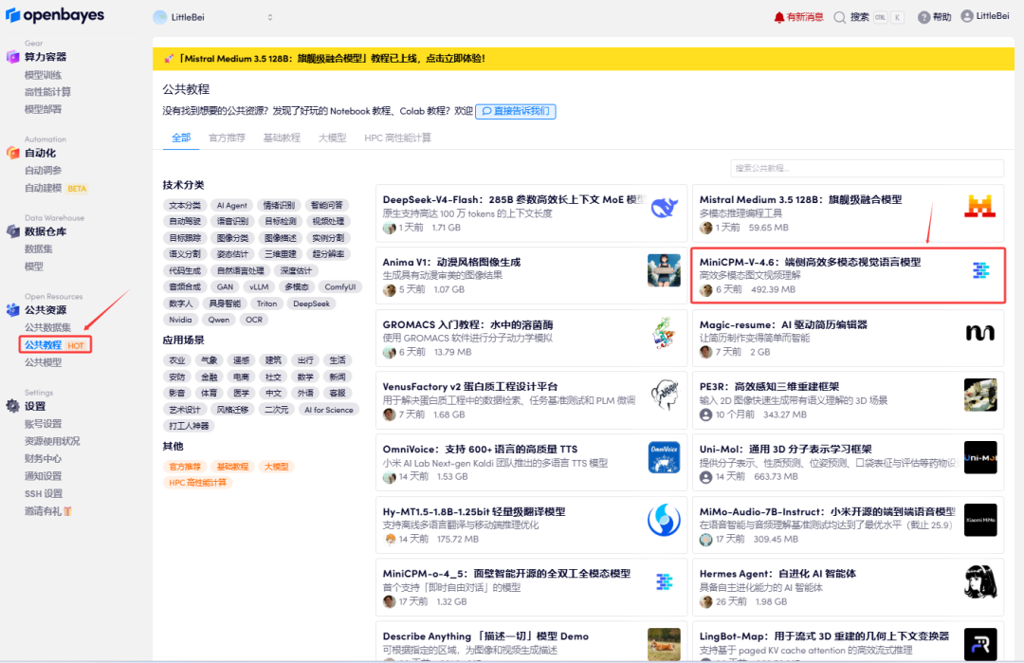The width and height of the screenshot is (1024, 663).
Task: Click the Hermes Agent portrait icon
Action: point(980,582)
